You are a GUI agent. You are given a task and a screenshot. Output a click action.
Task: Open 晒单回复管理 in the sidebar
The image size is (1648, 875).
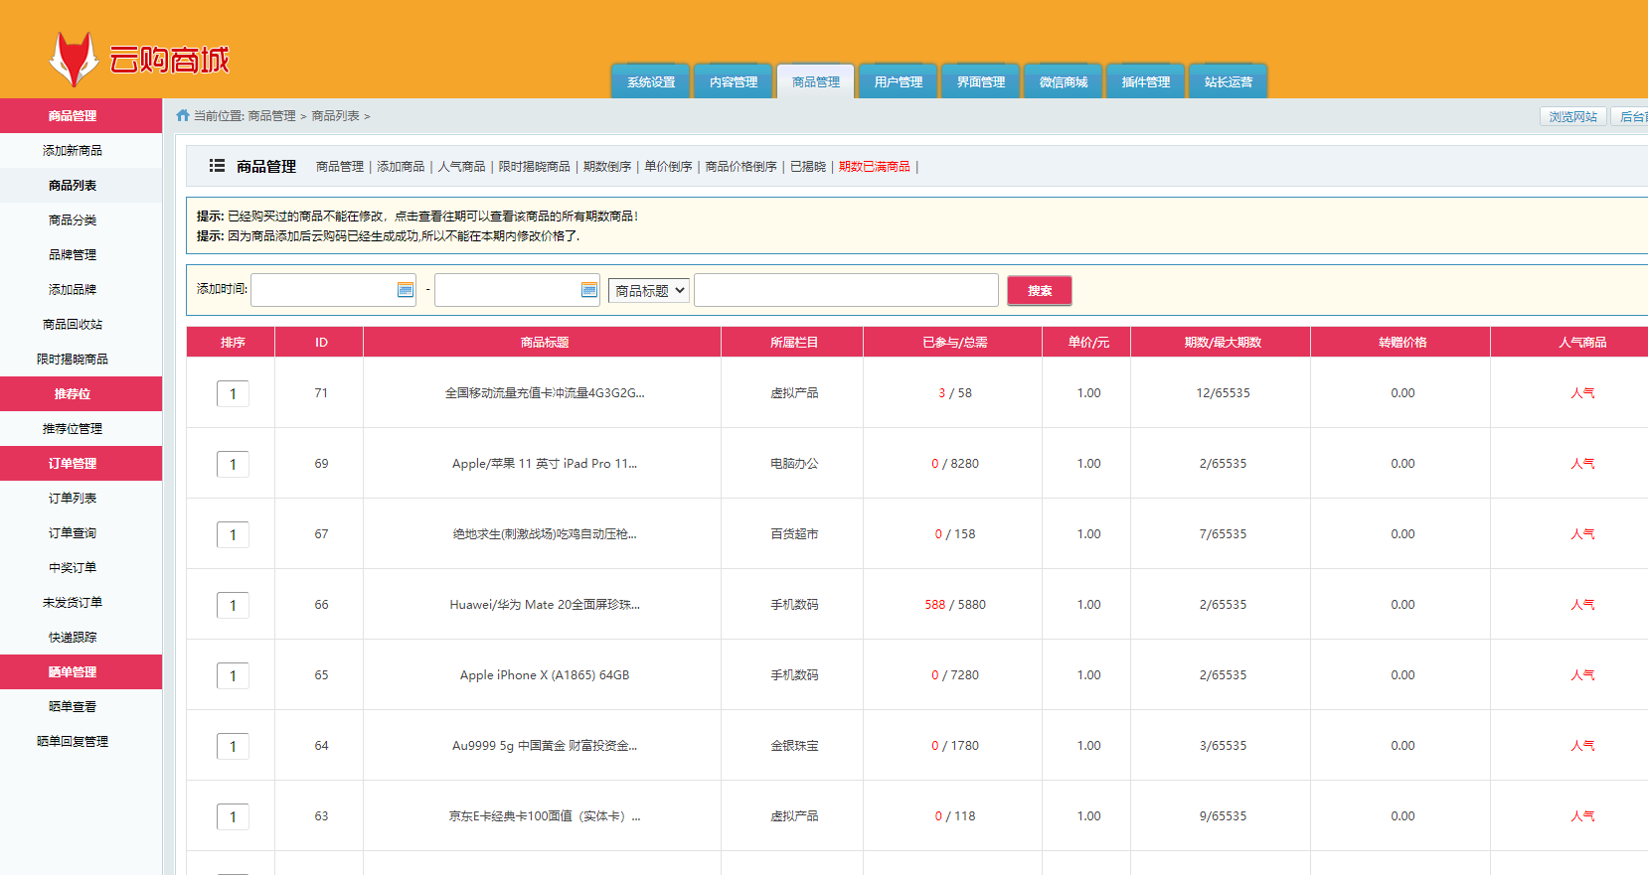(x=73, y=741)
